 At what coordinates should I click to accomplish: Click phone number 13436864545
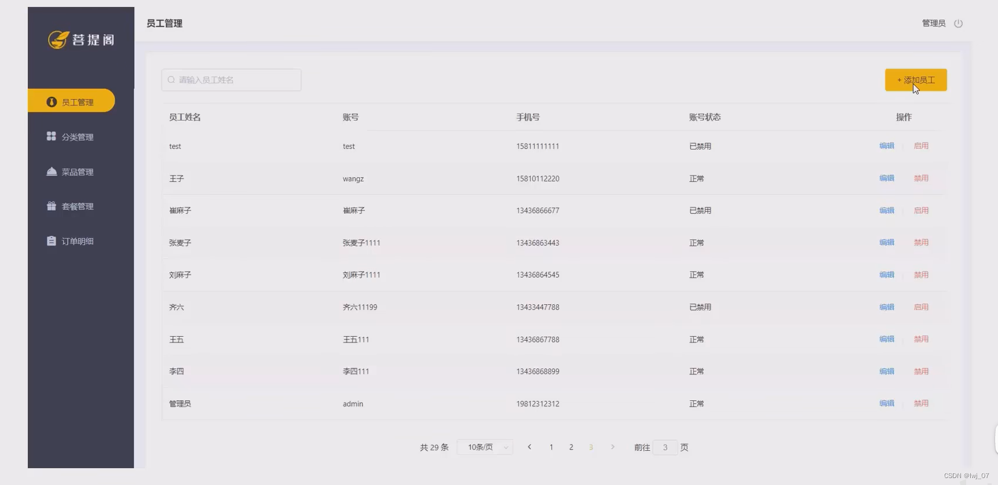[x=538, y=275]
